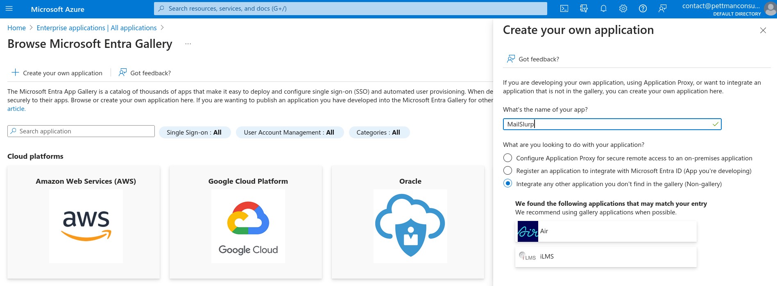Open the Oracle card title
Viewport: 777px width, 286px height.
click(410, 181)
